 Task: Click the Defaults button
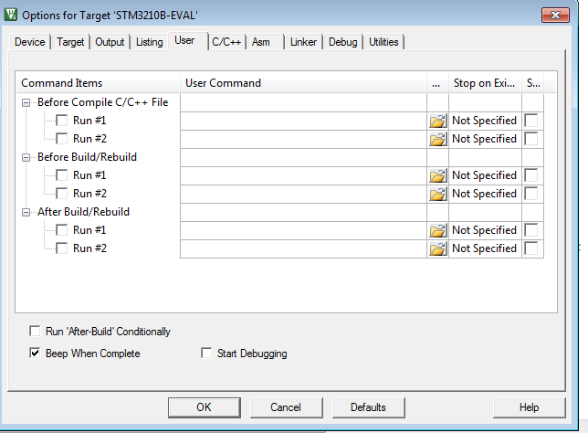coord(368,407)
